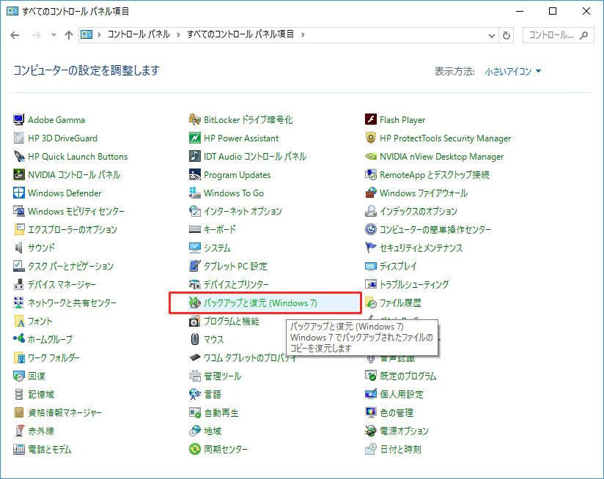The height and width of the screenshot is (479, 604).
Task: Select コントロール パネル in the address breadcrumb
Action: pyautogui.click(x=139, y=34)
